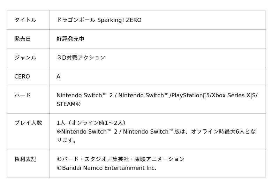Click the プレイ人数 row label

[28, 123]
